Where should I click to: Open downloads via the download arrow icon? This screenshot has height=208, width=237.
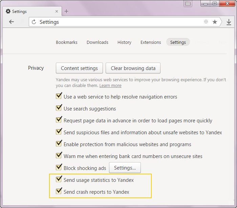pyautogui.click(x=229, y=22)
